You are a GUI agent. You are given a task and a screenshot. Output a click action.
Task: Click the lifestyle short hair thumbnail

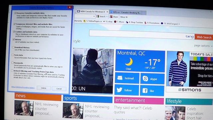tap(175, 113)
